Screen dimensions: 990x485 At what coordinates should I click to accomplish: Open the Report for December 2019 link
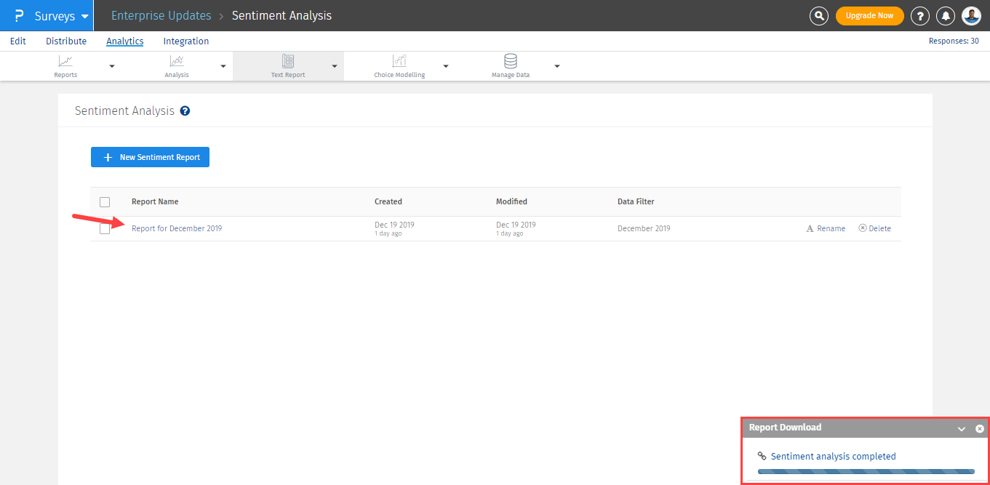coord(177,228)
